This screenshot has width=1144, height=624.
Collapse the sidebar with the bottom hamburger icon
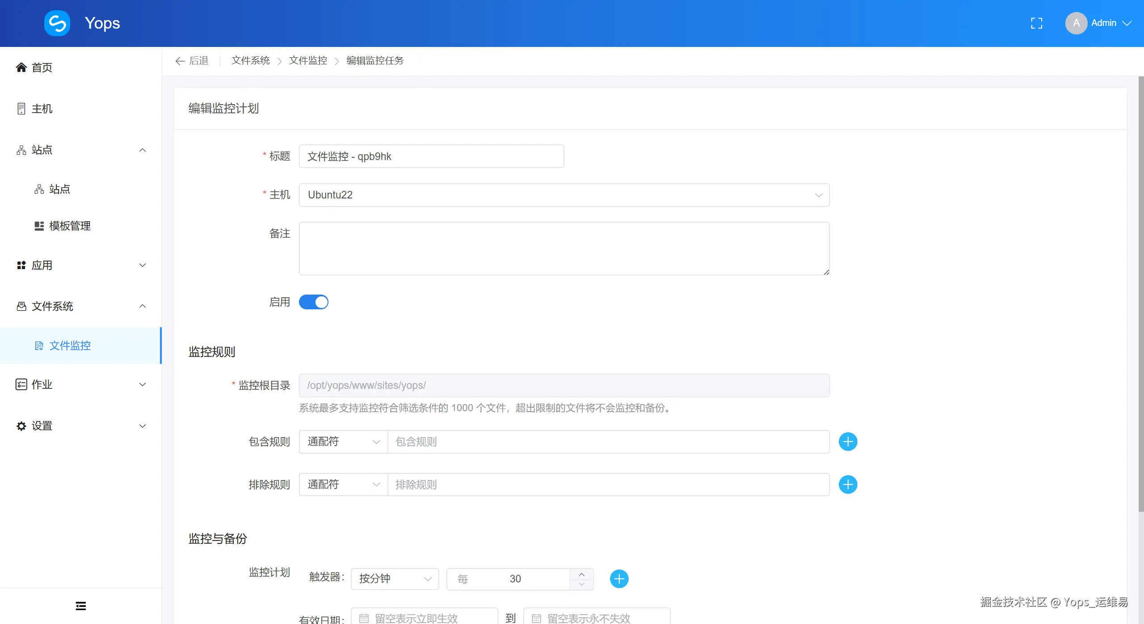tap(80, 606)
